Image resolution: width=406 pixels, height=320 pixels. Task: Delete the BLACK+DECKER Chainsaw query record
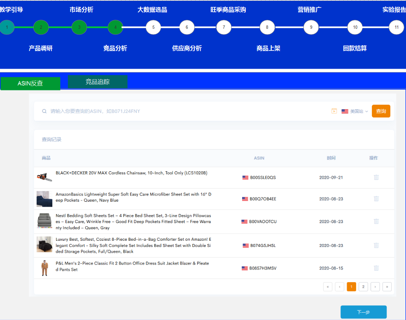[x=376, y=177]
